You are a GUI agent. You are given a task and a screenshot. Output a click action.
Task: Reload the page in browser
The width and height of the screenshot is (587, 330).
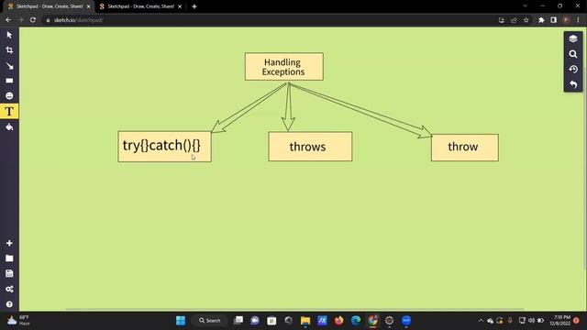pos(33,20)
